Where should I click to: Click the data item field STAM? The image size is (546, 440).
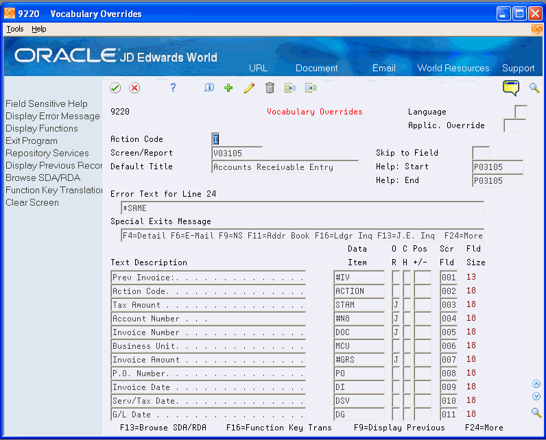(x=359, y=305)
